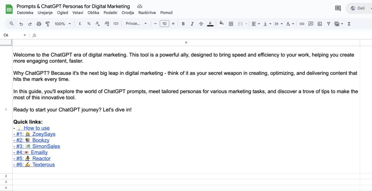This screenshot has height=191, width=372.
Task: Select the paint format roller icon
Action: click(x=48, y=24)
